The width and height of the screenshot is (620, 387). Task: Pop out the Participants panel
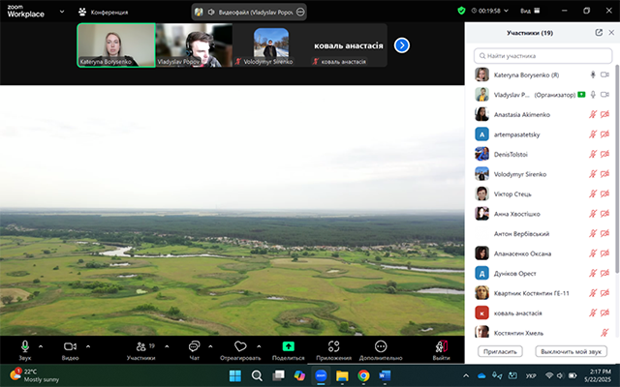click(599, 32)
